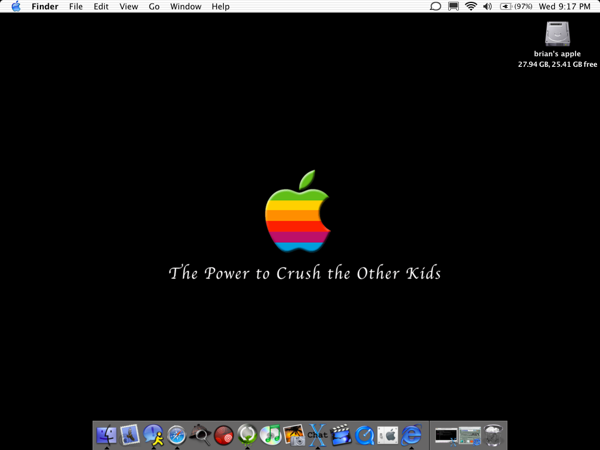Open Safari compass icon in Dock

(x=177, y=435)
